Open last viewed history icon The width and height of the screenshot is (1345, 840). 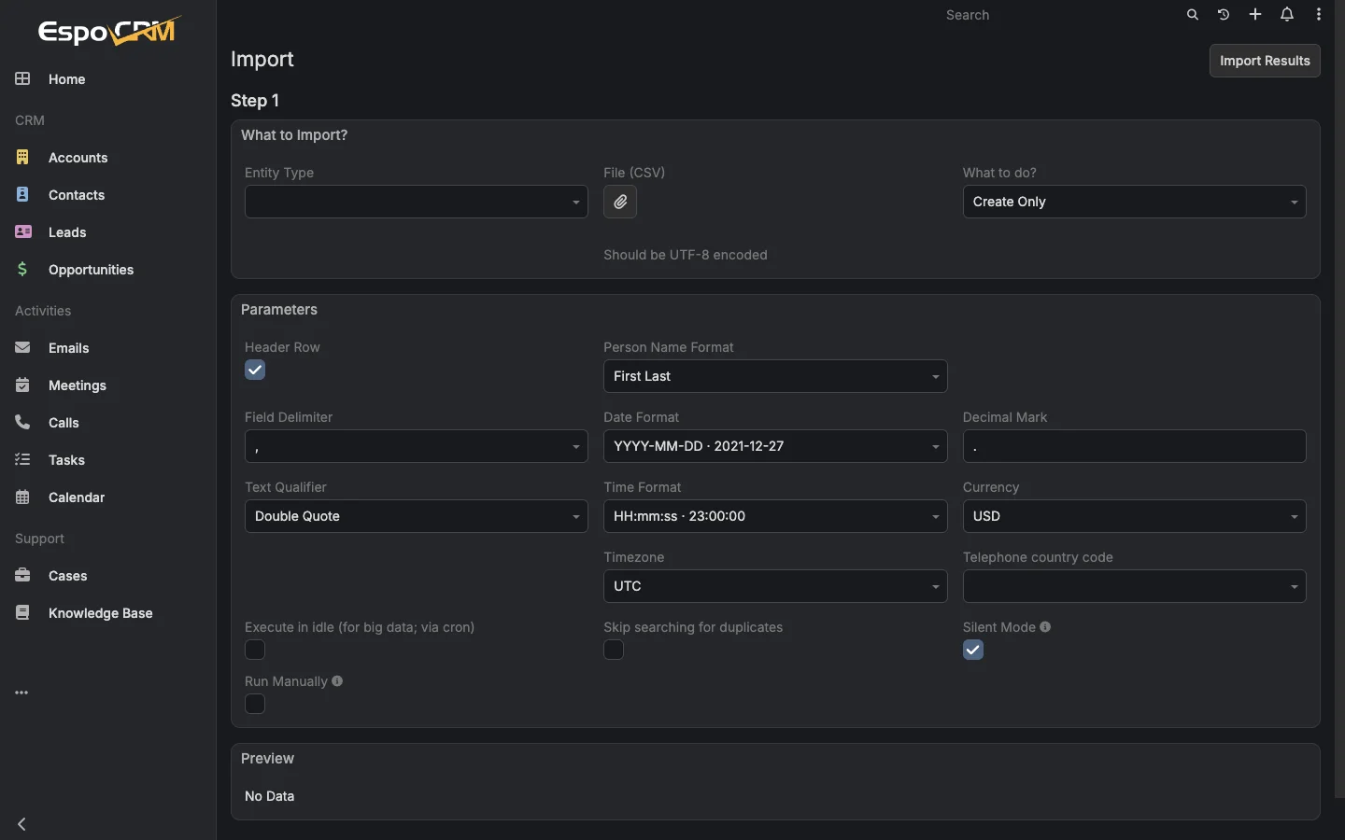(x=1224, y=15)
